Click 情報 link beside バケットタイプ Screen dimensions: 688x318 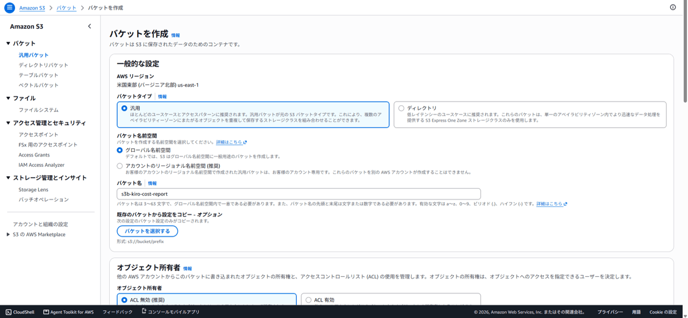pos(162,97)
